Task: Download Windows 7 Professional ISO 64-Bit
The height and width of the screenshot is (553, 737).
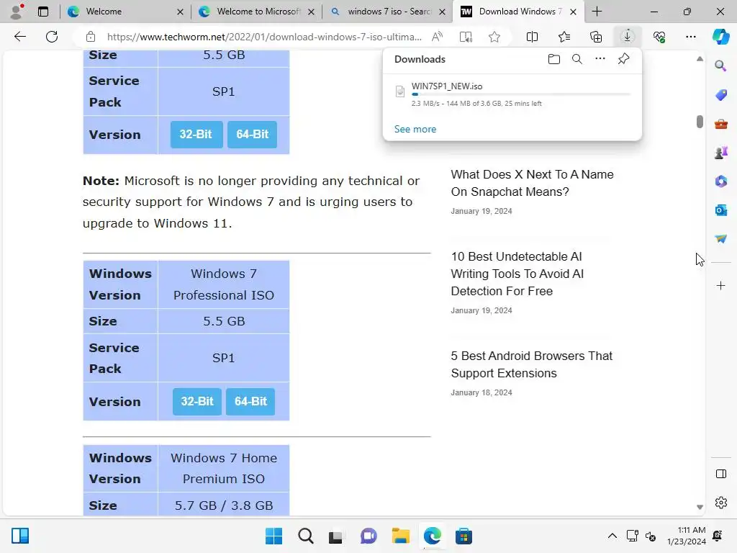Action: coord(250,401)
